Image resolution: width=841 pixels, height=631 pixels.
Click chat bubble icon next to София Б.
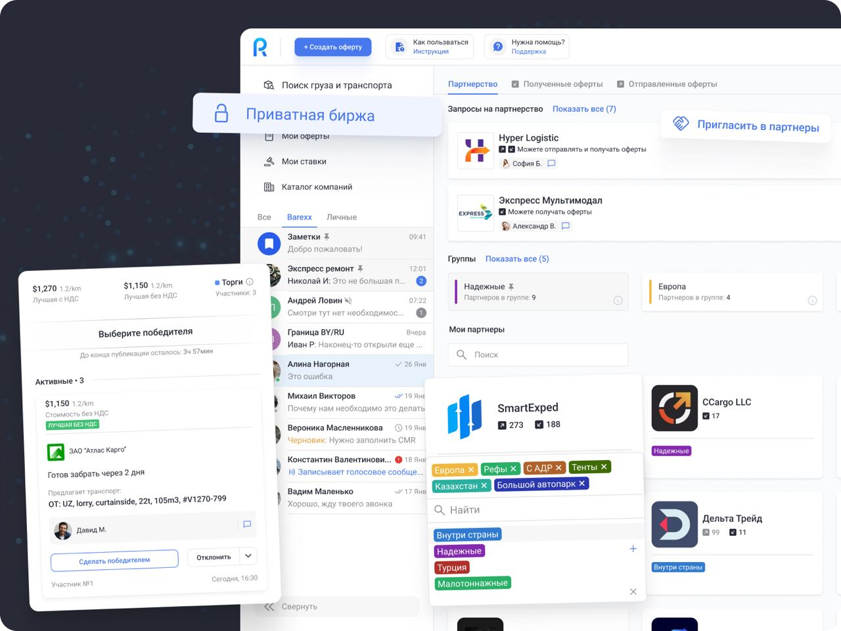tap(551, 163)
